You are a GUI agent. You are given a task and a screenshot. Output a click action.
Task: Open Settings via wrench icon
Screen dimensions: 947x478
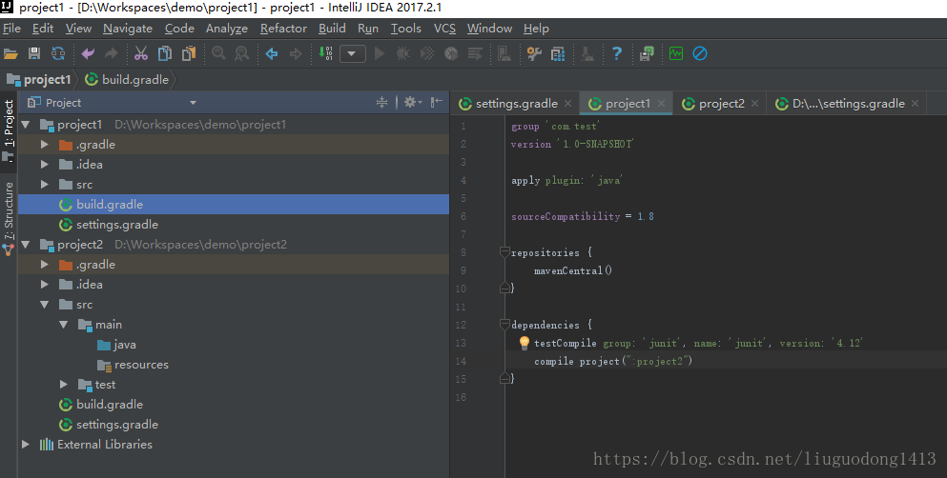click(x=534, y=53)
